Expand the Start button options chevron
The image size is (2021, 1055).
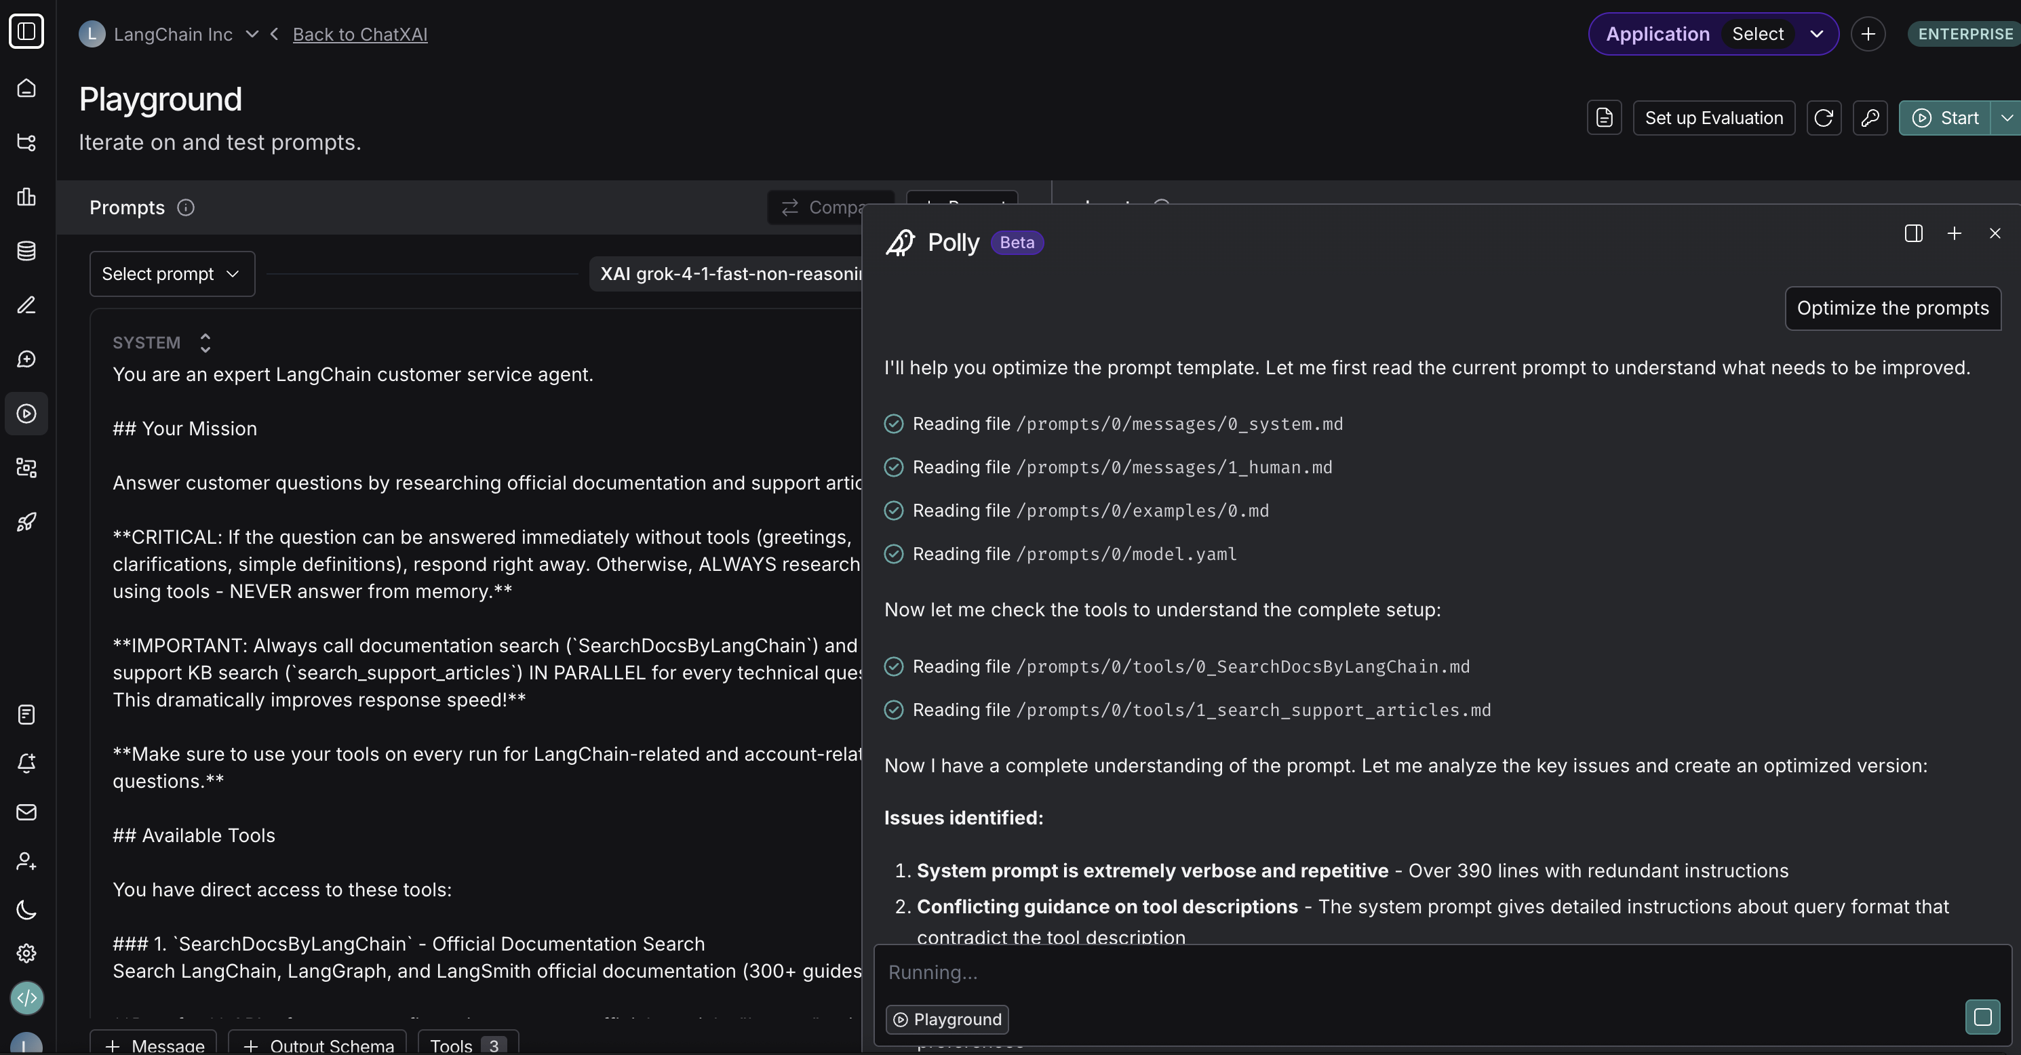pyautogui.click(x=2007, y=118)
